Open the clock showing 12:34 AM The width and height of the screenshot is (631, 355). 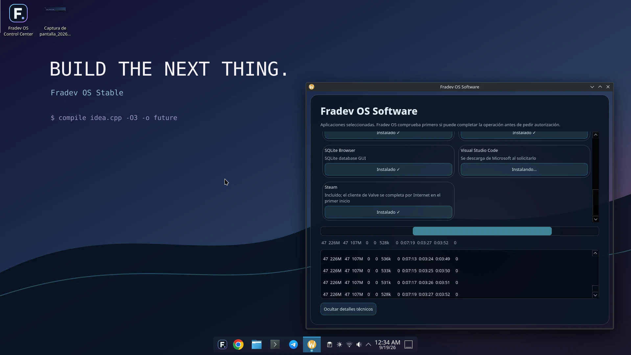387,344
